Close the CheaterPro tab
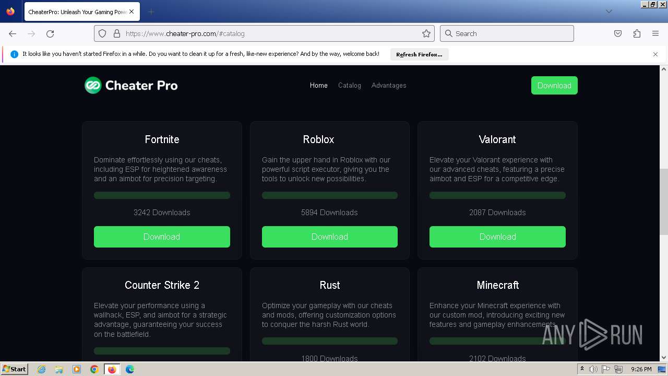Viewport: 668px width, 376px height. coord(132,11)
